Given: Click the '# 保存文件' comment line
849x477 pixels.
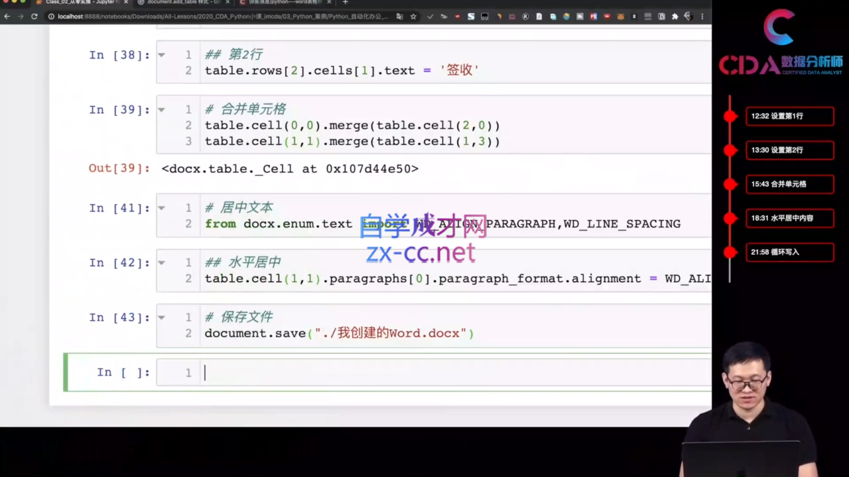Looking at the screenshot, I should (x=238, y=317).
